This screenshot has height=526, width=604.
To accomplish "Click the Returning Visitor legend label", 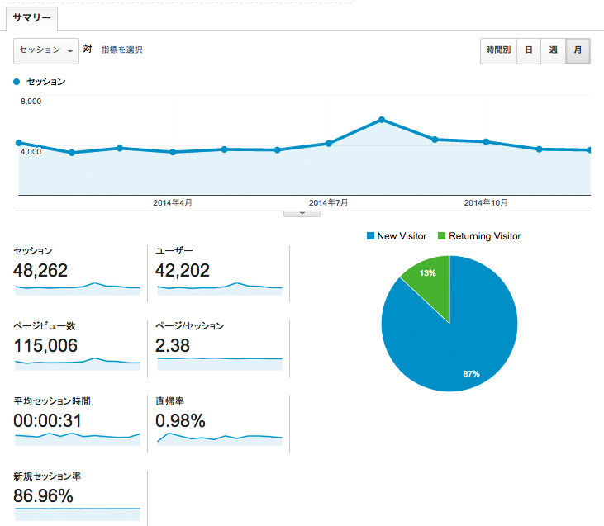I will click(485, 236).
